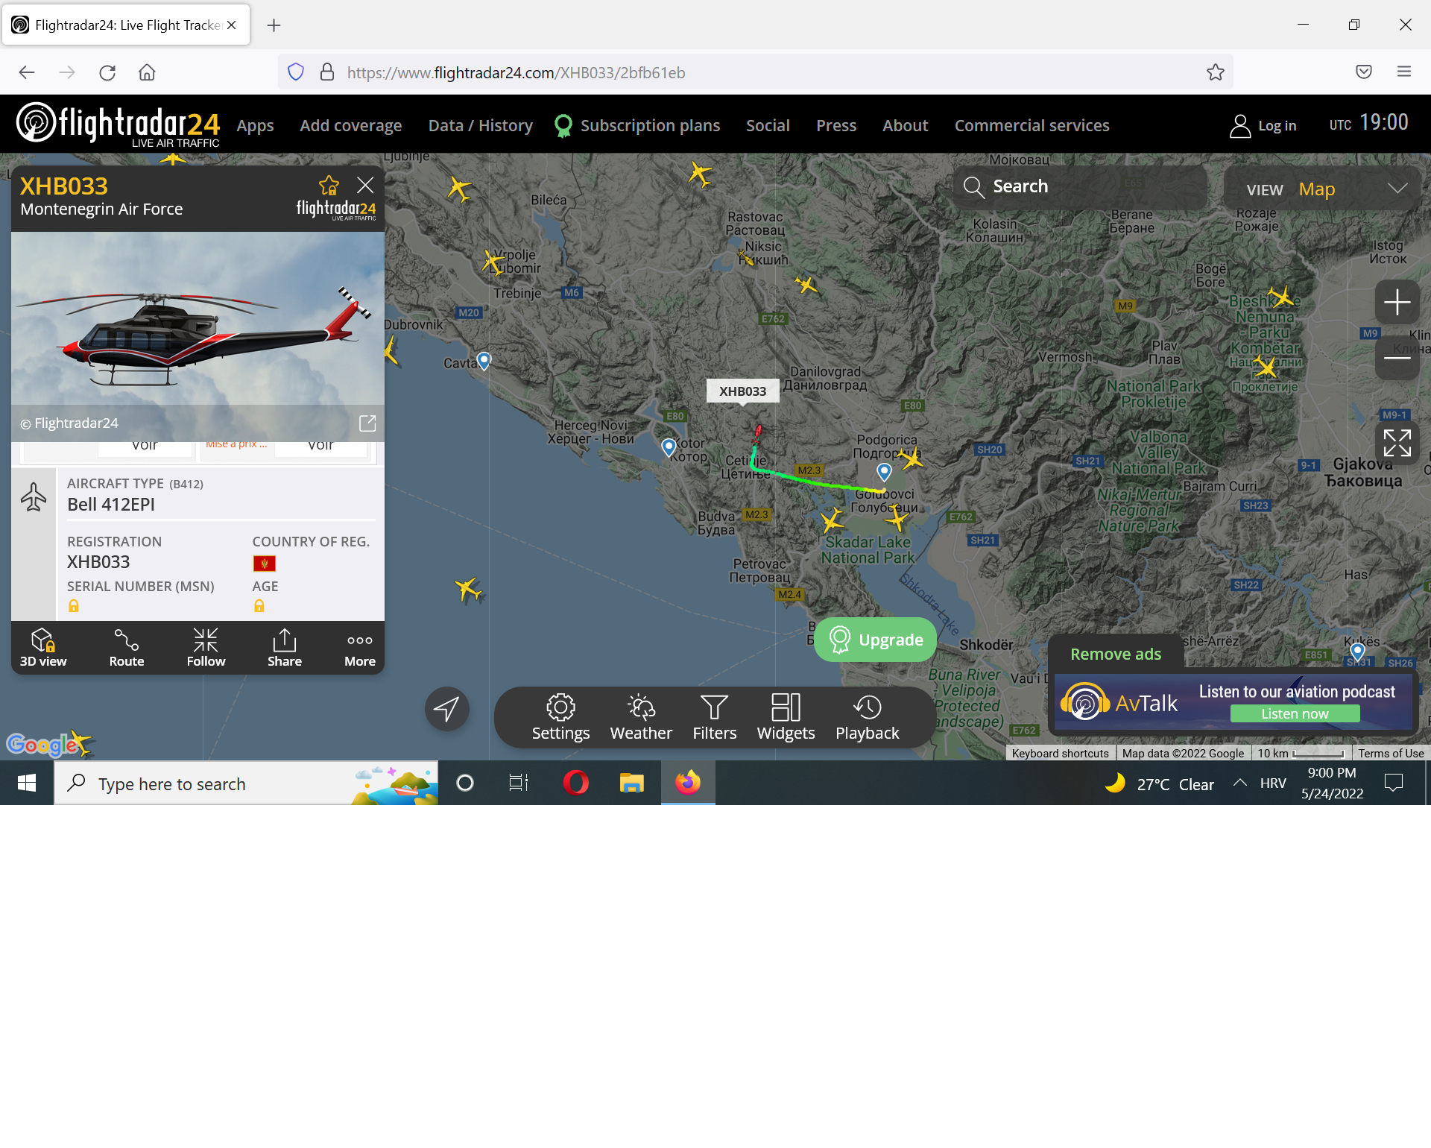
Task: Share this flight
Action: tap(285, 648)
